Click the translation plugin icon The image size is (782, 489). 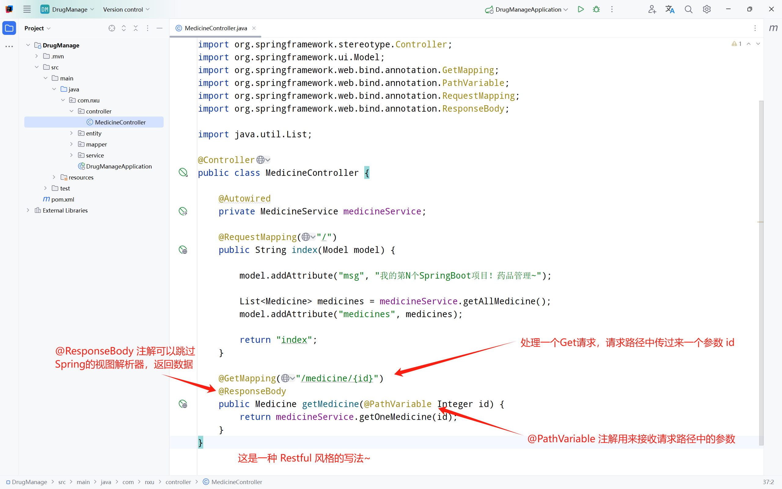[670, 9]
